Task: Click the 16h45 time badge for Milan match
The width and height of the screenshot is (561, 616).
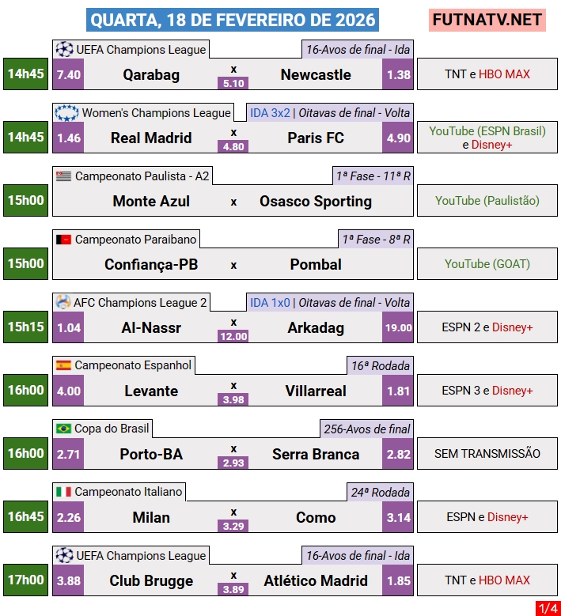Action: [x=26, y=516]
